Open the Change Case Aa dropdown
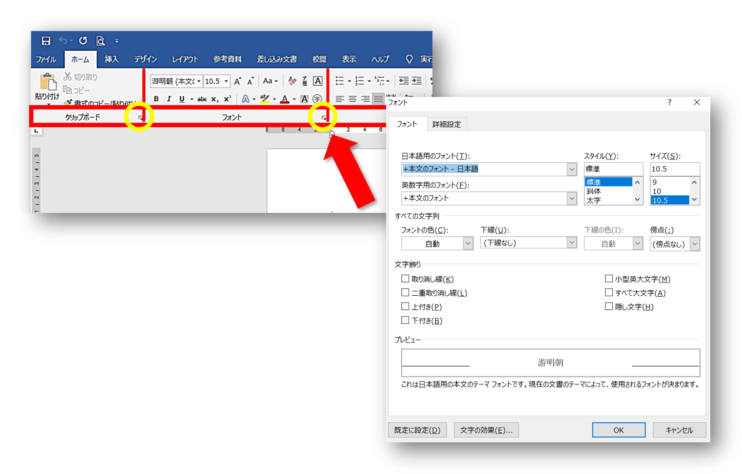Screen dimensions: 742x474 pos(270,81)
